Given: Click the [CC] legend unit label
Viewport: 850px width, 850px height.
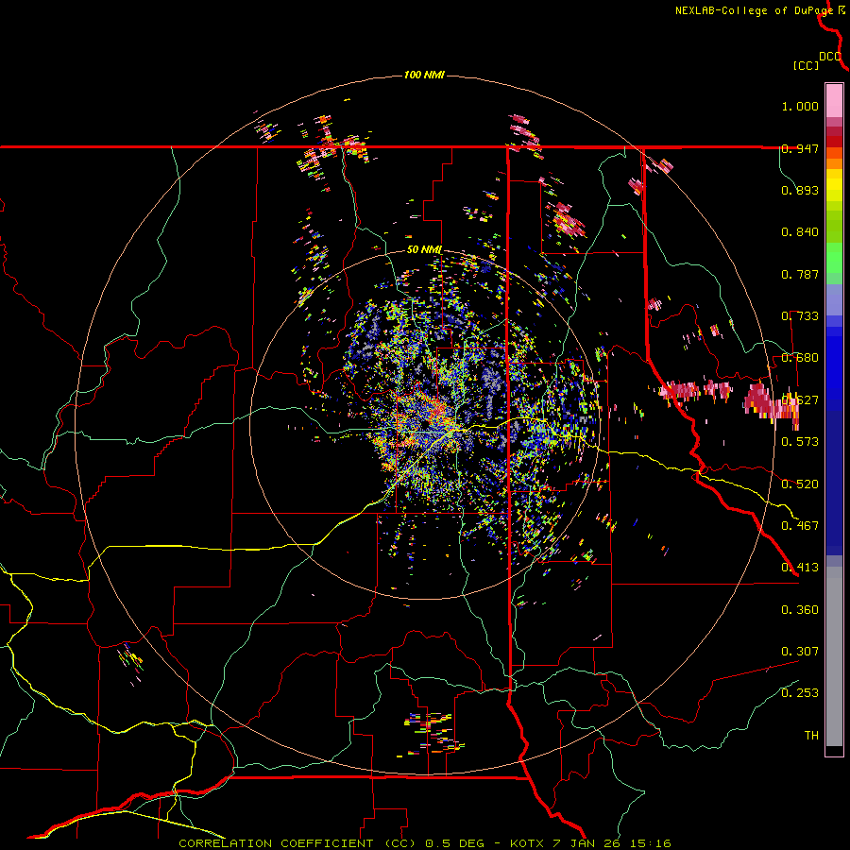Looking at the screenshot, I should point(807,65).
